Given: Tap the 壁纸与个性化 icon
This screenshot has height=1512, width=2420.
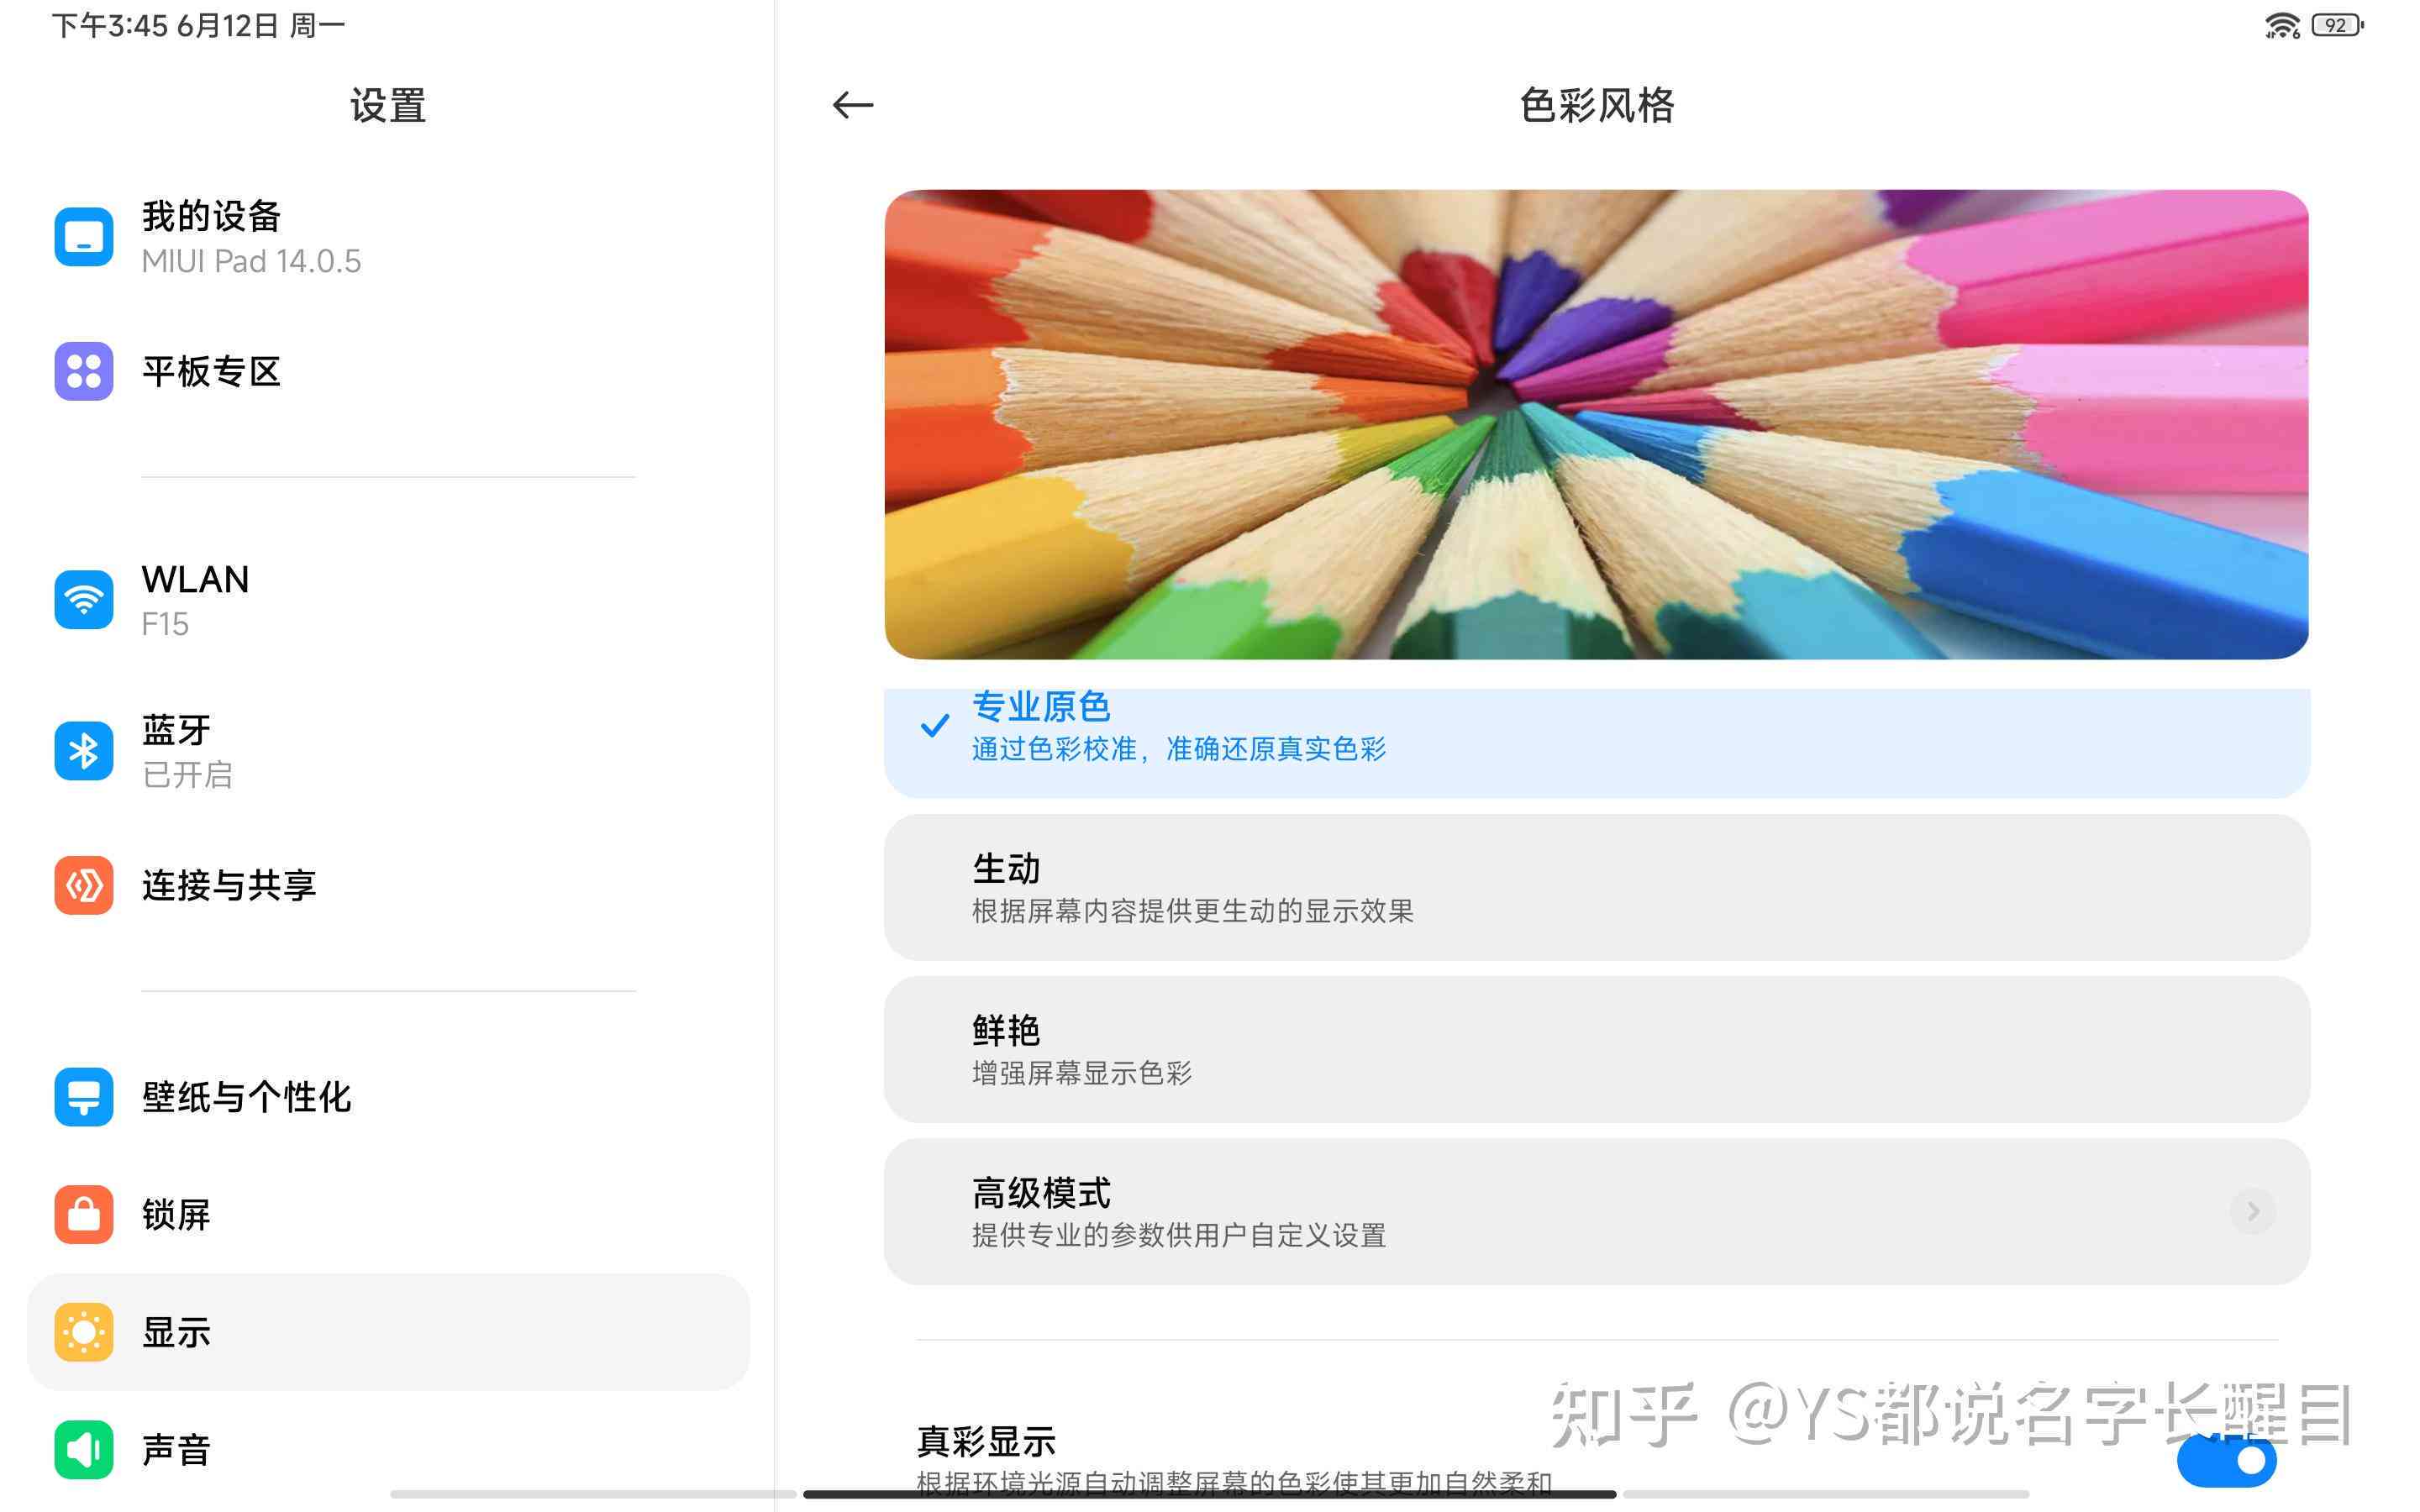Looking at the screenshot, I should [x=84, y=1097].
